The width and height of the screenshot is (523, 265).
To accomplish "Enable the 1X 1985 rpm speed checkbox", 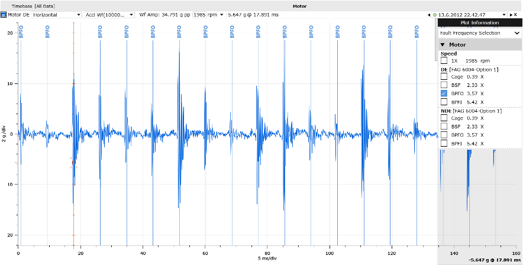I will pyautogui.click(x=444, y=60).
